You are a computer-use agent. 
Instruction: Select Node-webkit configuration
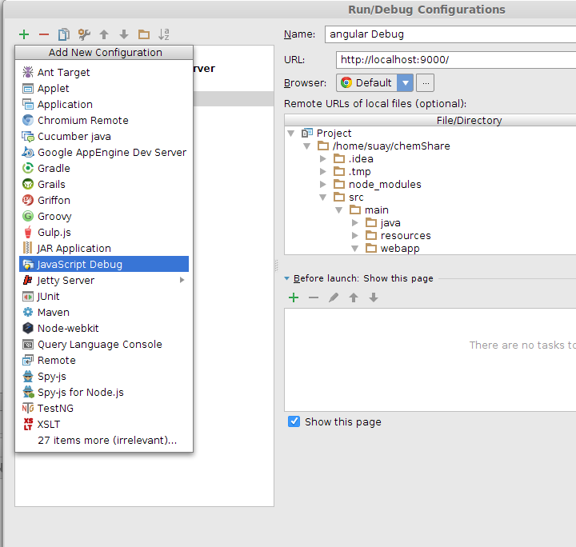104,328
